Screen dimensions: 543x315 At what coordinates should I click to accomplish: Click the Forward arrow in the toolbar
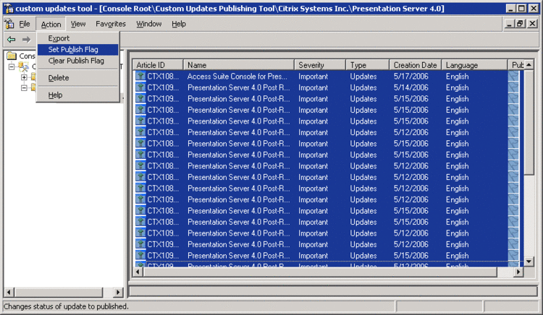(x=26, y=39)
